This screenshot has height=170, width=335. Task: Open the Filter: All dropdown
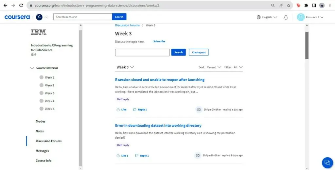pos(234,67)
